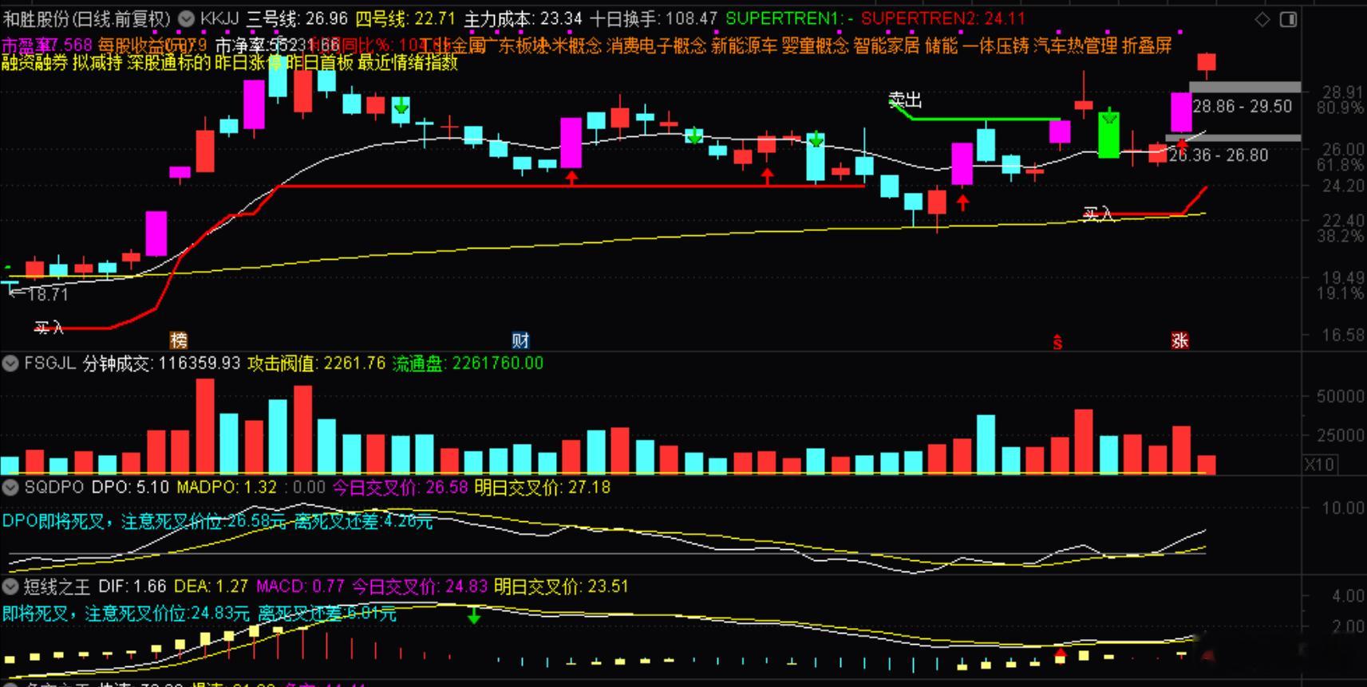Click the 明日交叉价: 27.18 value
This screenshot has width=1367, height=687.
click(542, 487)
